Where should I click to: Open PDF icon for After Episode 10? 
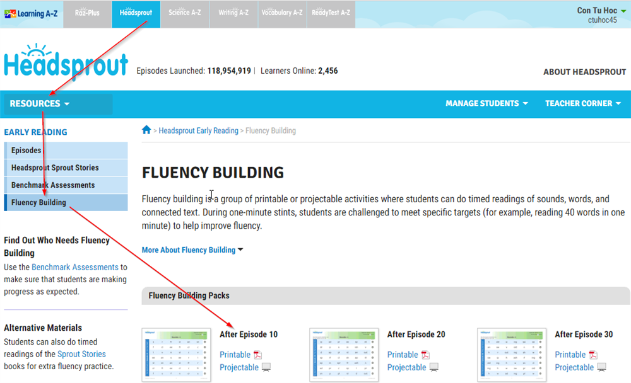click(257, 355)
